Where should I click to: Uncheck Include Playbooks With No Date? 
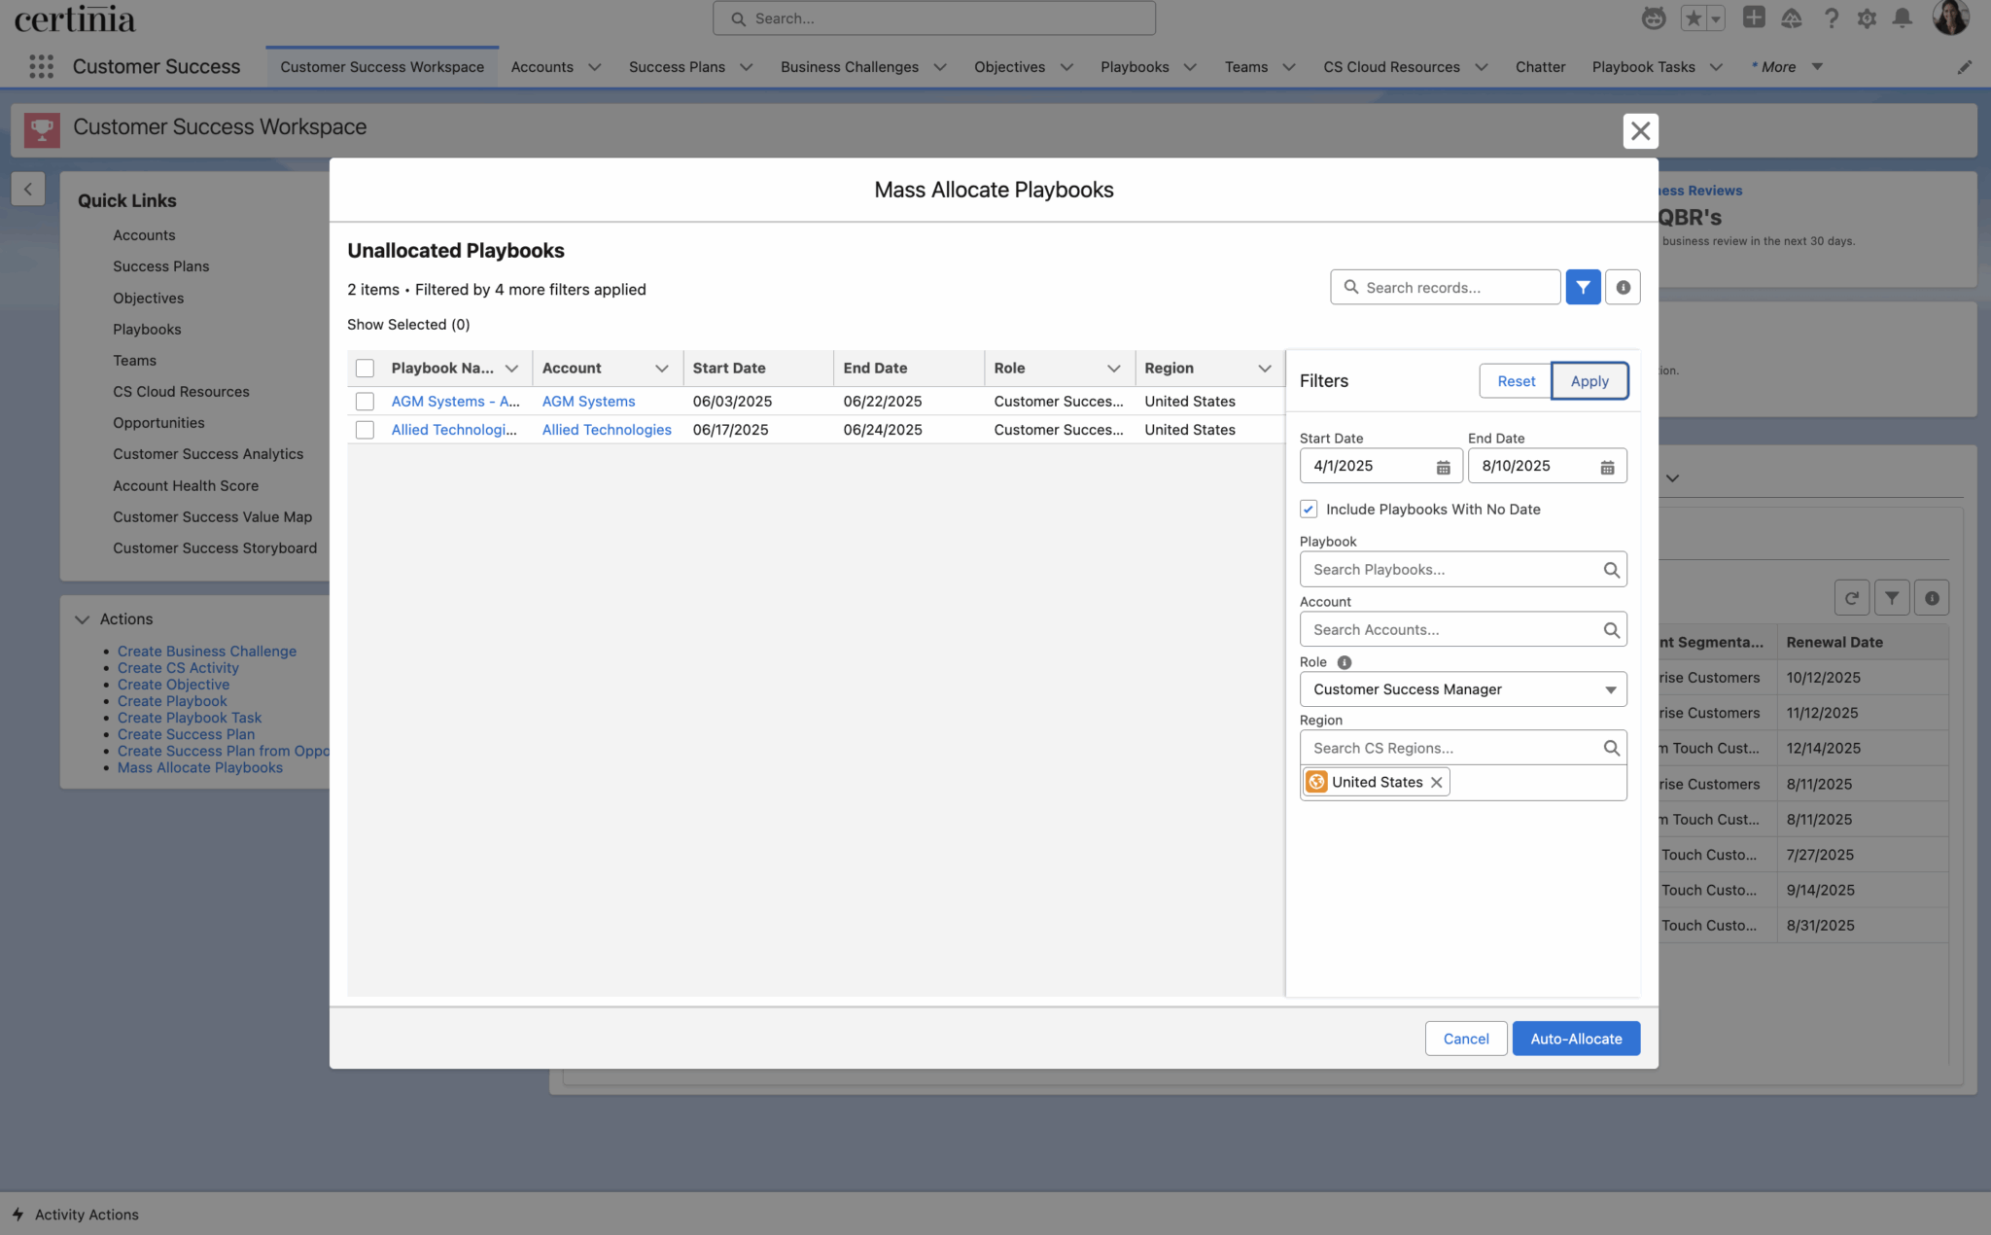pyautogui.click(x=1309, y=509)
